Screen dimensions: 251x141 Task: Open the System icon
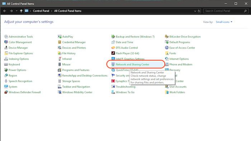click(6, 87)
